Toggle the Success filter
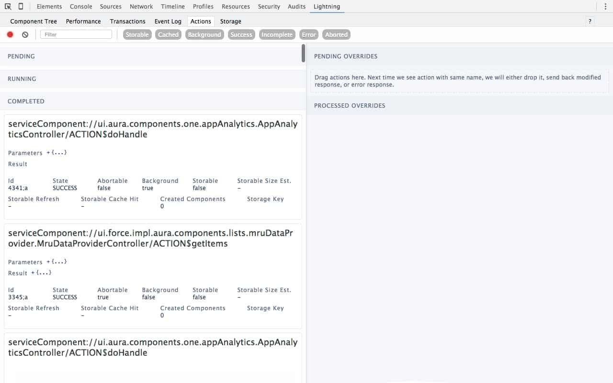This screenshot has height=383, width=613. click(x=241, y=34)
